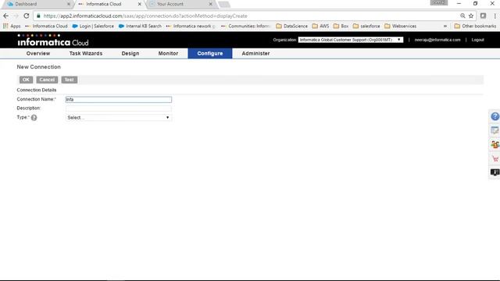
Task: Open the Other bookmarks folder
Action: (475, 26)
